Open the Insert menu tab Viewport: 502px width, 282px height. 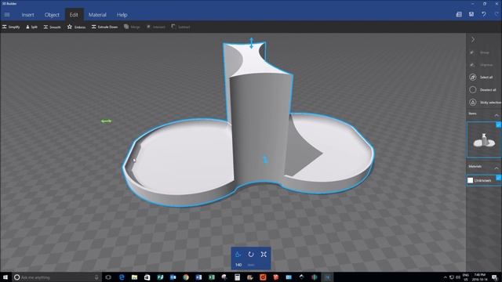coord(28,15)
